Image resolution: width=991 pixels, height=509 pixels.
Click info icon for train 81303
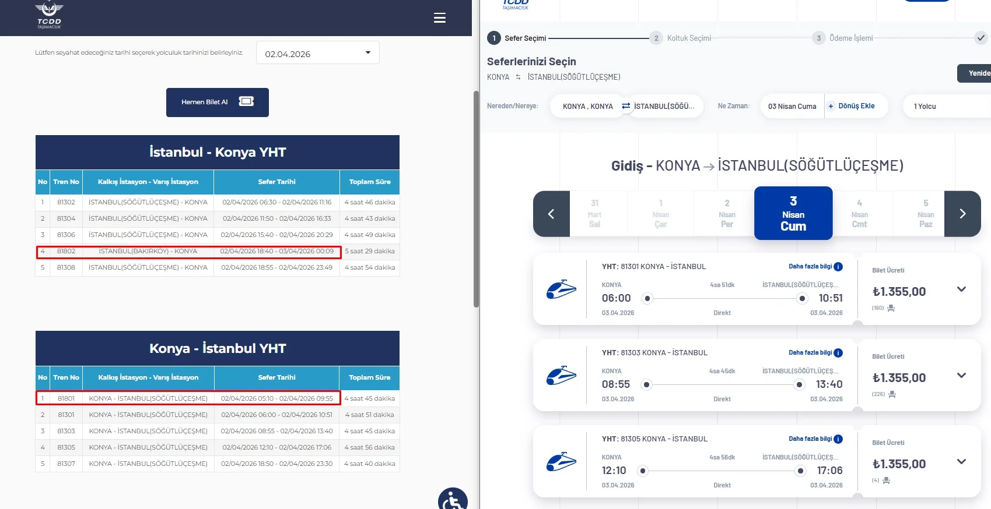click(838, 353)
